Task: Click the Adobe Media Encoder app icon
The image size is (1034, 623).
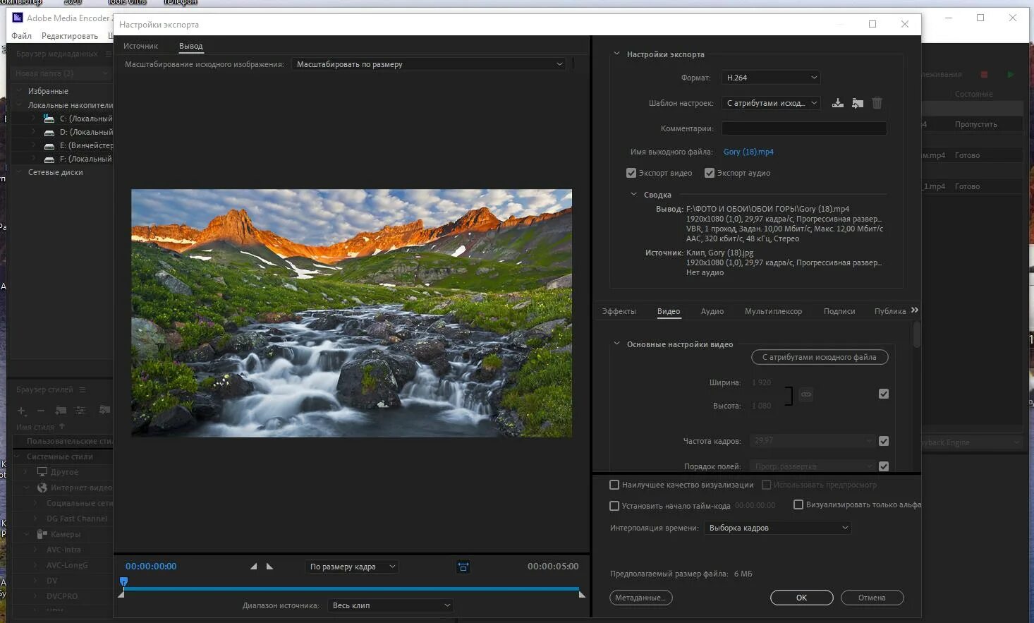Action: tap(18, 18)
